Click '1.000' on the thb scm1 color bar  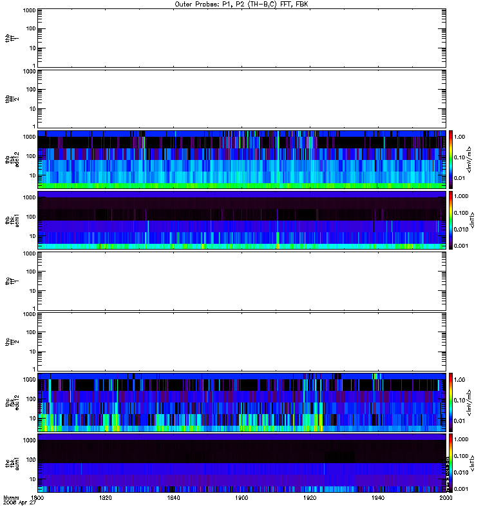click(x=461, y=196)
